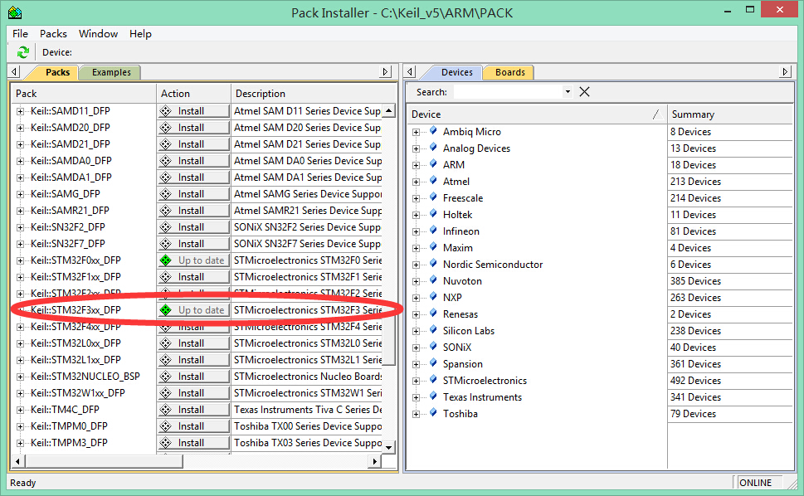Click the packs list scroll down arrow
Viewport: 804px width, 496px height.
tap(389, 447)
